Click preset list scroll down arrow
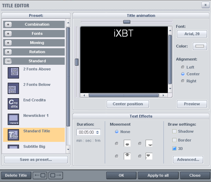Screen dimensions: 211x182 point(68,149)
